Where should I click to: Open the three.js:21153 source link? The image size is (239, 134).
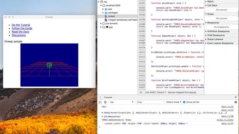click(x=225, y=120)
